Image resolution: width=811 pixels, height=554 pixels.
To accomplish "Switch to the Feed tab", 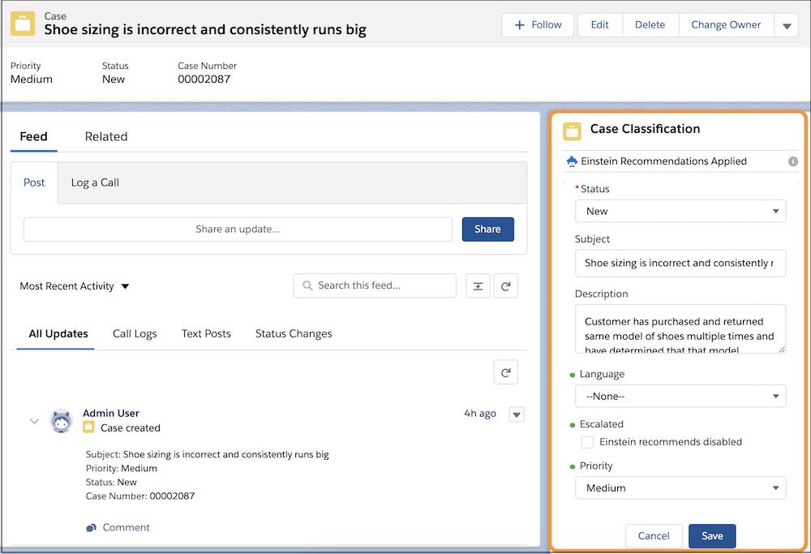I will 33,136.
